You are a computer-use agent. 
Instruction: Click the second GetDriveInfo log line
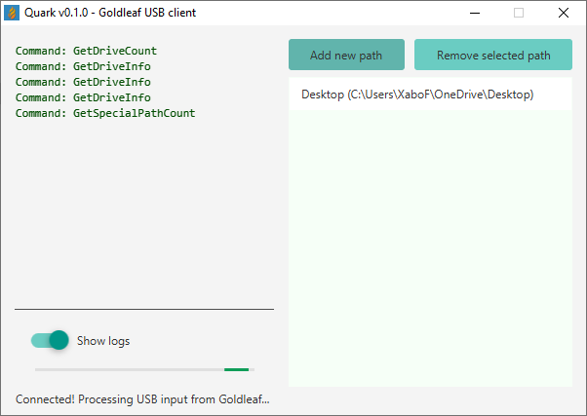click(83, 82)
